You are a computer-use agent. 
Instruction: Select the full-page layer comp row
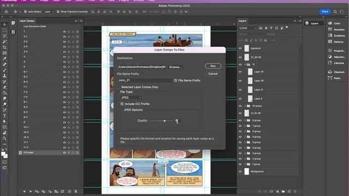click(49, 152)
